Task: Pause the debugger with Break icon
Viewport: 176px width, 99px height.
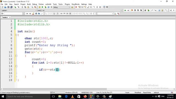Action: (97, 7)
